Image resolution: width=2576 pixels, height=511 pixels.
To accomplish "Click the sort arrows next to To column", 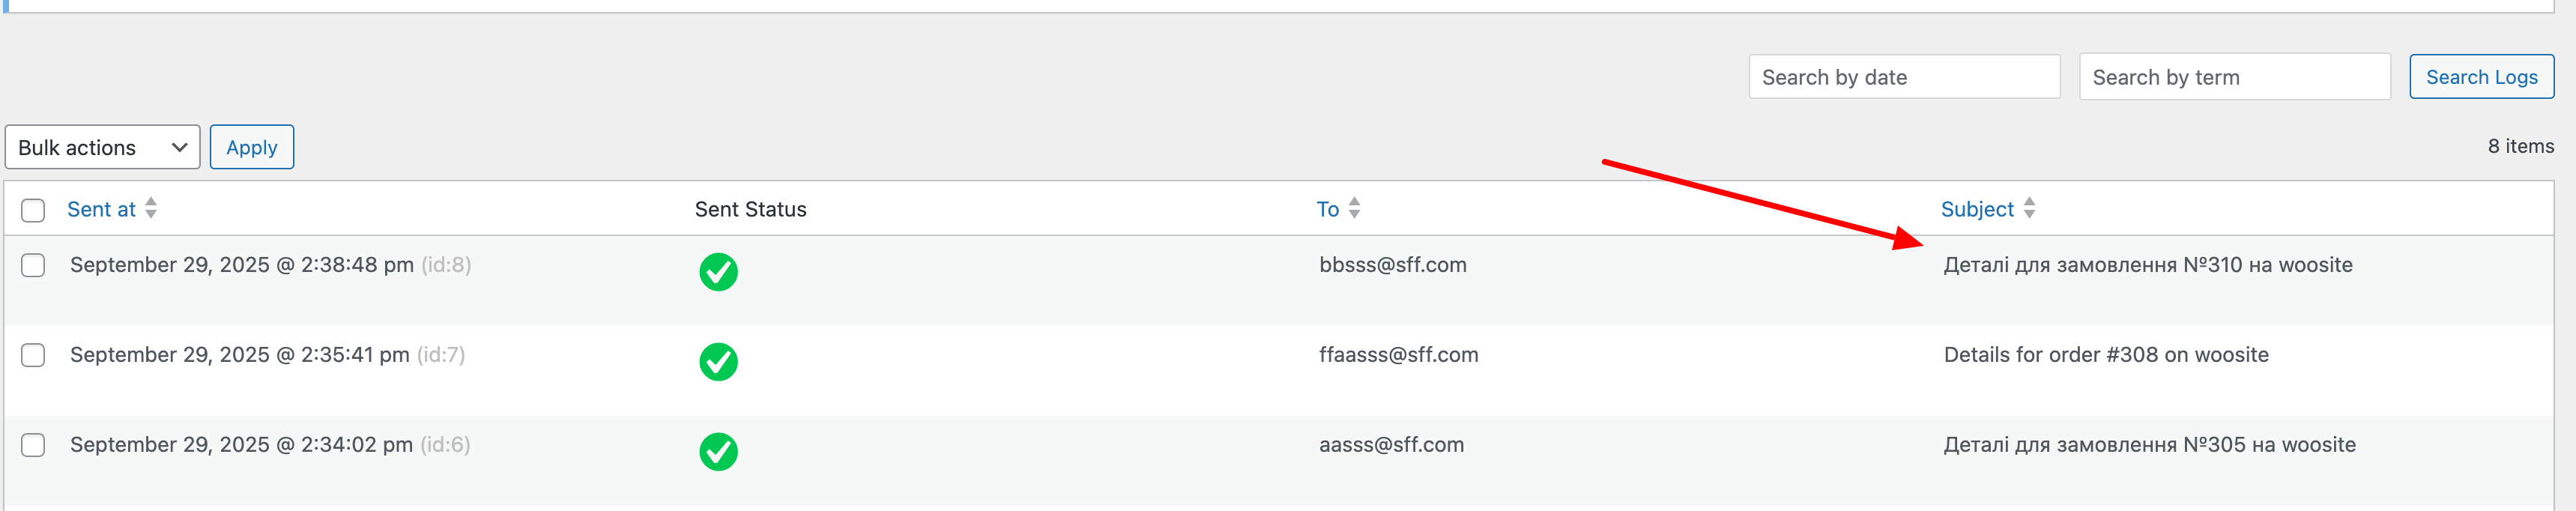I will 1354,208.
